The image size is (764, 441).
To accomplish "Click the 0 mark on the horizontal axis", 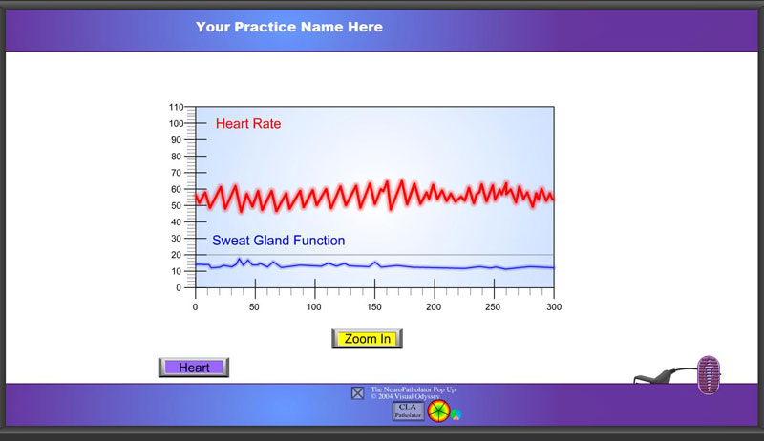I will 195,307.
